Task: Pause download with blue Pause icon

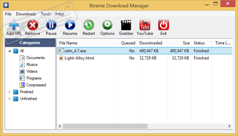Action: [x=51, y=25]
